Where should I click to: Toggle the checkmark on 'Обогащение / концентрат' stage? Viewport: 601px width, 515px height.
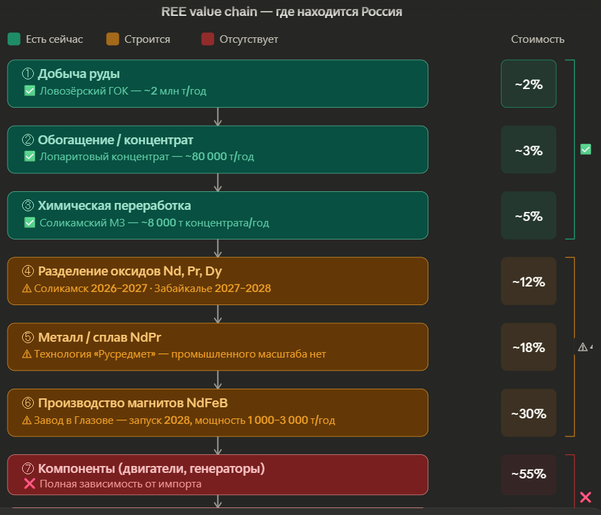(x=29, y=156)
